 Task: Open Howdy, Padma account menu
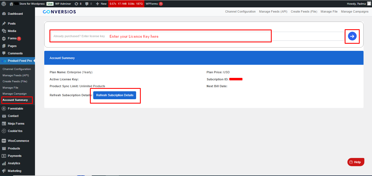[359, 4]
